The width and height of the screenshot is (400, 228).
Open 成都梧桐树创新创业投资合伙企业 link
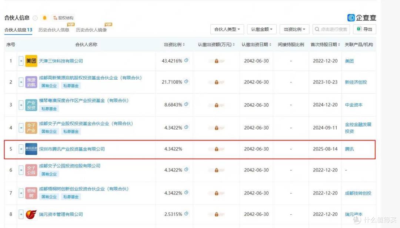pos(84,189)
